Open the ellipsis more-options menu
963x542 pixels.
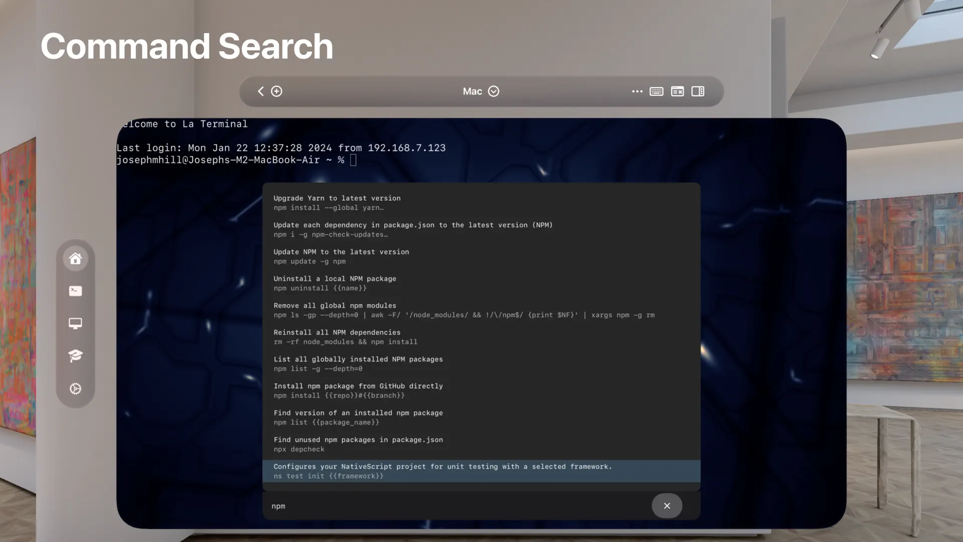pos(637,91)
